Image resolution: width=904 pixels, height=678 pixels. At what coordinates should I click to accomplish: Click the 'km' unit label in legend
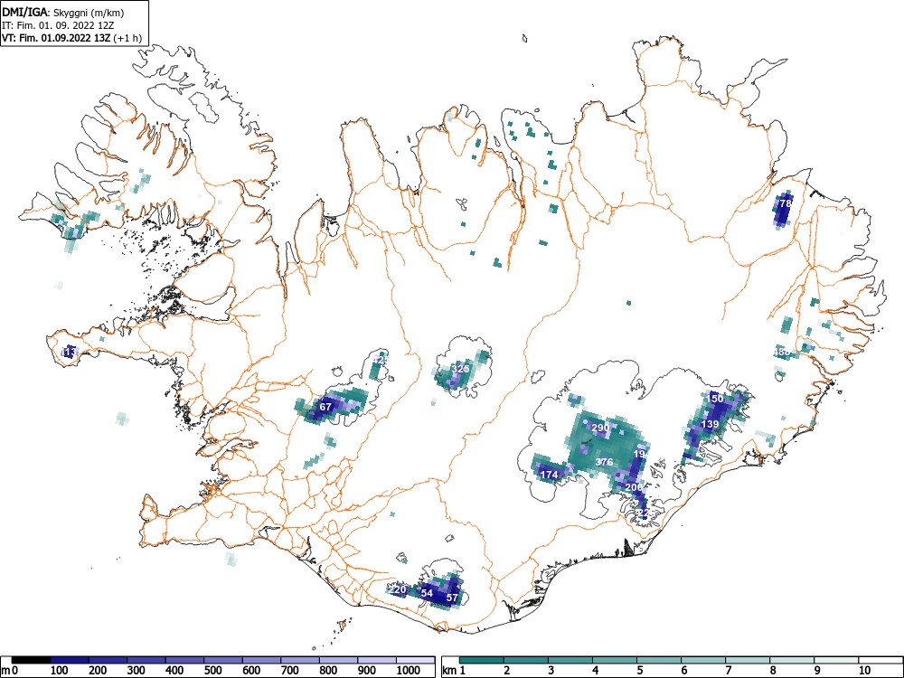pyautogui.click(x=449, y=670)
